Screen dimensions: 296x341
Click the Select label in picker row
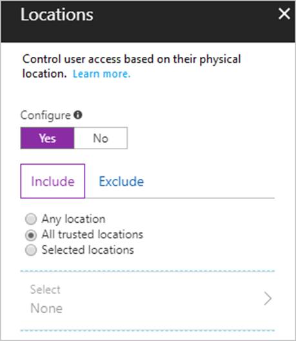45,289
